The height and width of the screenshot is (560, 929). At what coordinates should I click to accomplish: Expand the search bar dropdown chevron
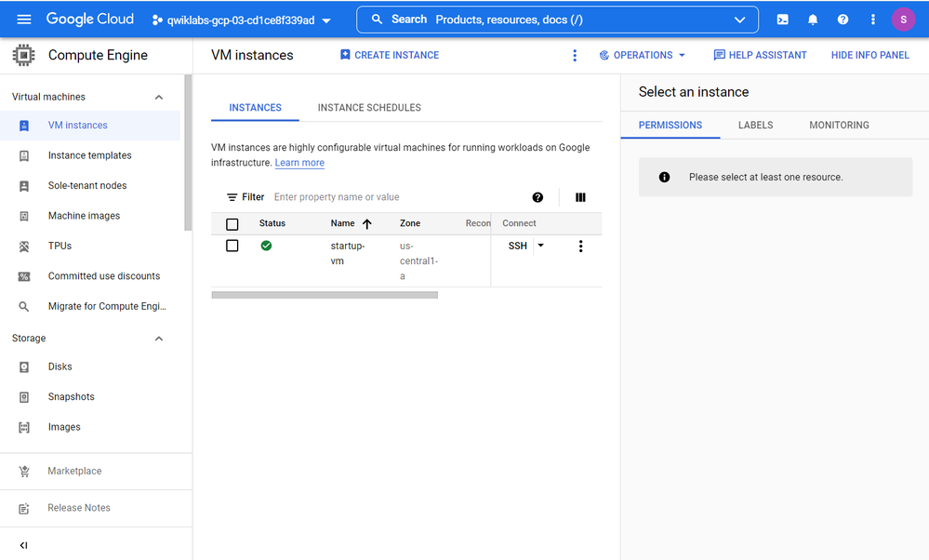739,20
